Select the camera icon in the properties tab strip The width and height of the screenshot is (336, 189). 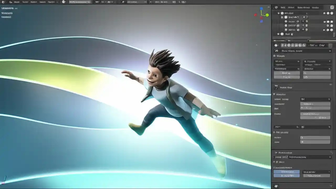tap(282, 45)
